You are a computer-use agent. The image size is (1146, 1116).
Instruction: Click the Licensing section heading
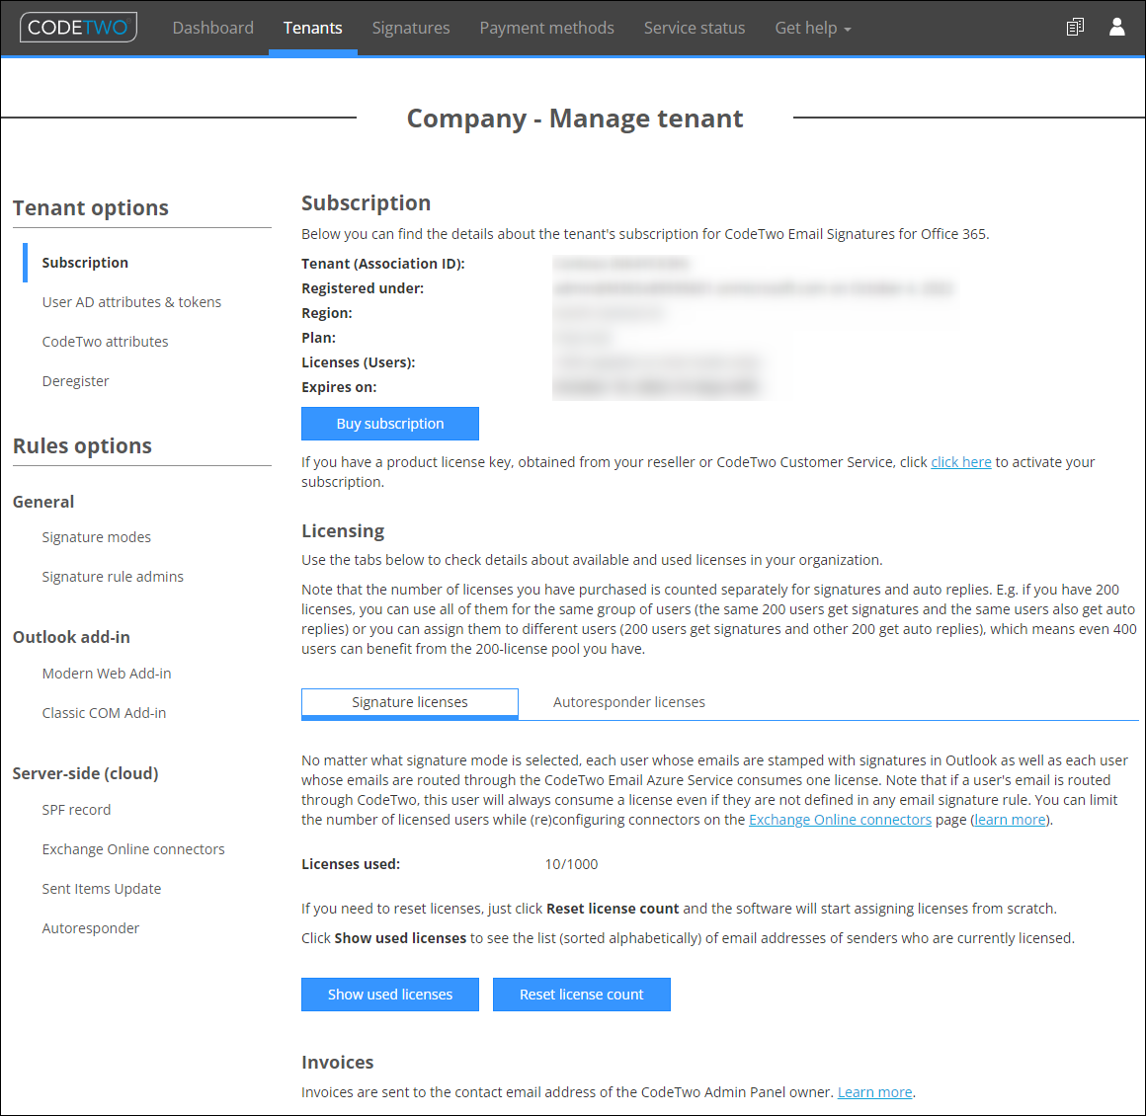tap(343, 530)
